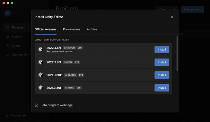Open the Archive tab
Viewport: 210px width, 122px height.
pyautogui.click(x=92, y=29)
